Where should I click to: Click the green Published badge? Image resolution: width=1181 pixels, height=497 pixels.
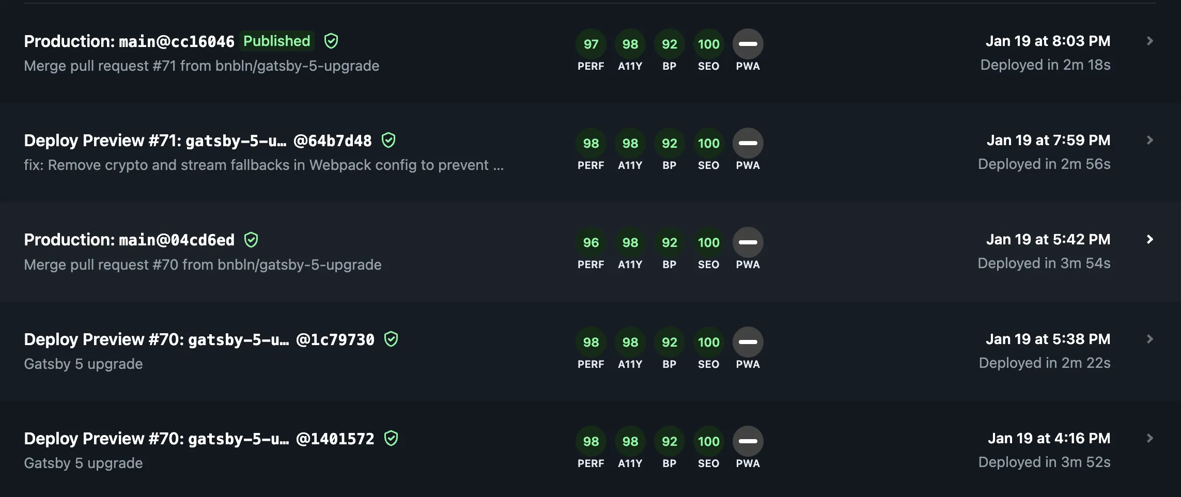(276, 41)
